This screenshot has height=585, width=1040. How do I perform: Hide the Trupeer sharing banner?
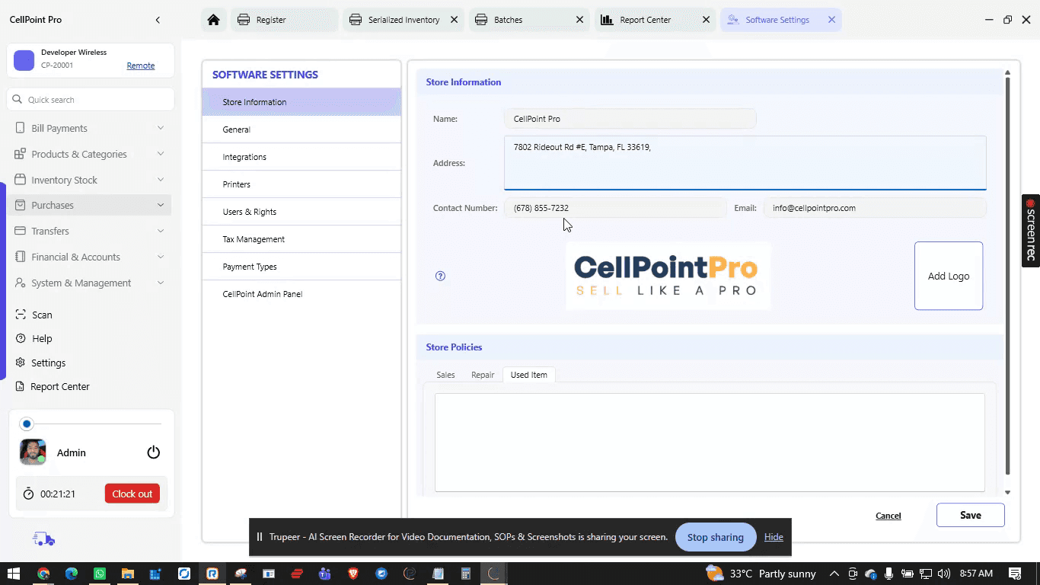774,537
